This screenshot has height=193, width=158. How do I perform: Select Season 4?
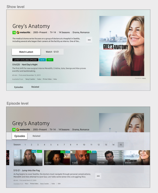click(44, 145)
